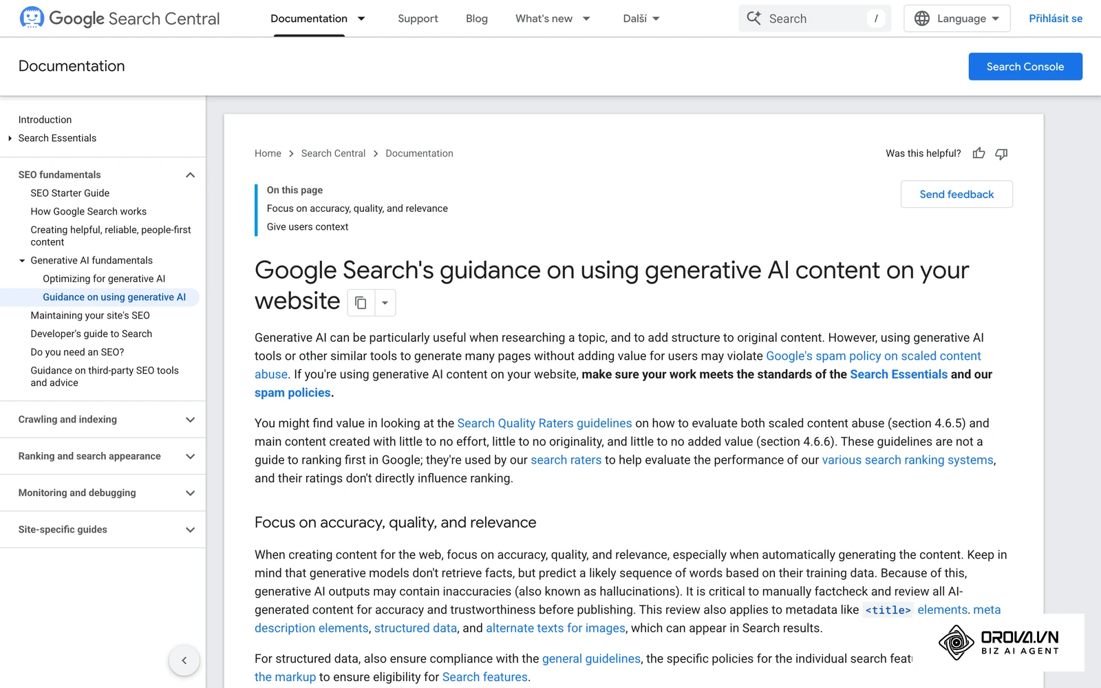The width and height of the screenshot is (1101, 688).
Task: Open Developer's guide to Search
Action: [x=92, y=334]
